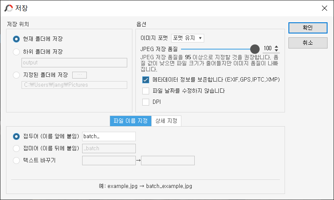Select '지정된 폴더에 저장' radio option
Screen dimensions: 334x200
(x=16, y=75)
